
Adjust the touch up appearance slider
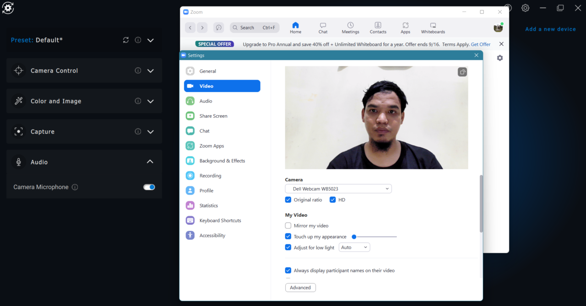pos(354,237)
